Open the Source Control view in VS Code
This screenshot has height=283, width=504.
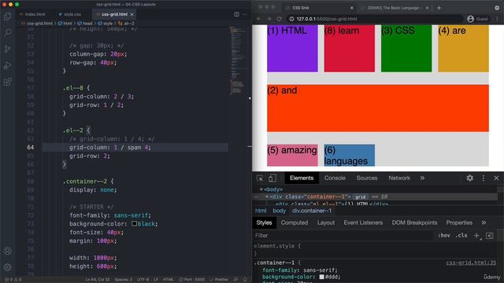pos(8,49)
